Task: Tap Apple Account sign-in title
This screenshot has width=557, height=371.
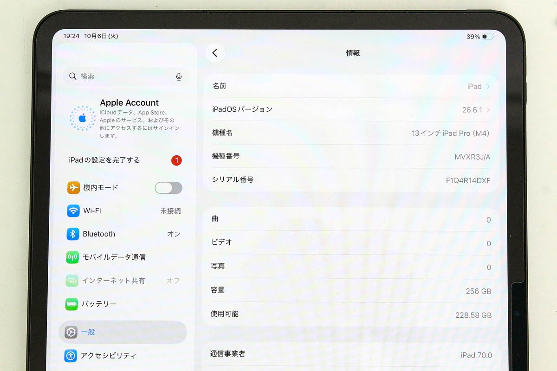Action: 129,103
